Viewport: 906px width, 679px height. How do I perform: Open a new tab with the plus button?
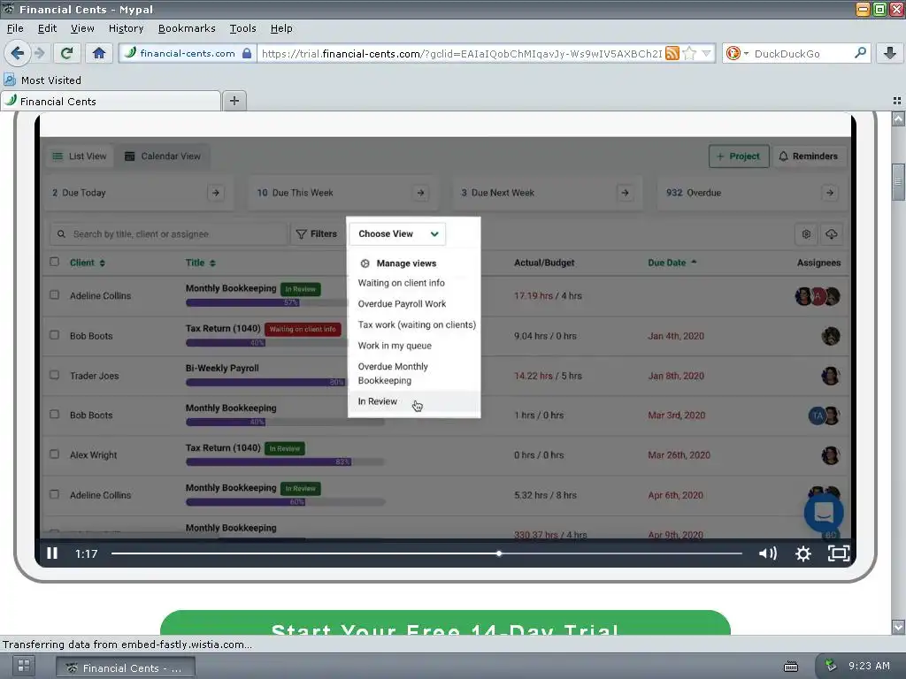(234, 101)
